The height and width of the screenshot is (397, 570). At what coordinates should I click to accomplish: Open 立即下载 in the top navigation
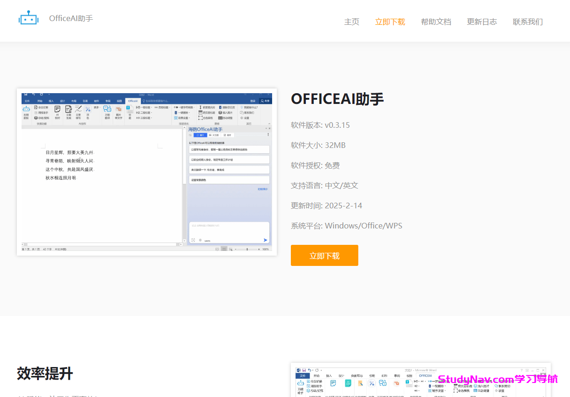point(390,22)
